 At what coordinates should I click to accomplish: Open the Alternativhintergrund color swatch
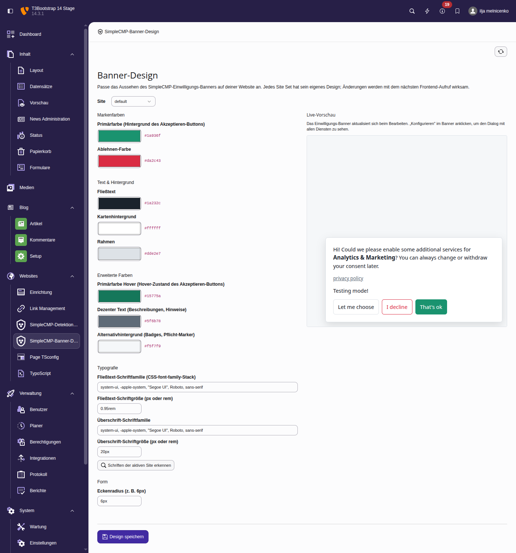tap(119, 346)
